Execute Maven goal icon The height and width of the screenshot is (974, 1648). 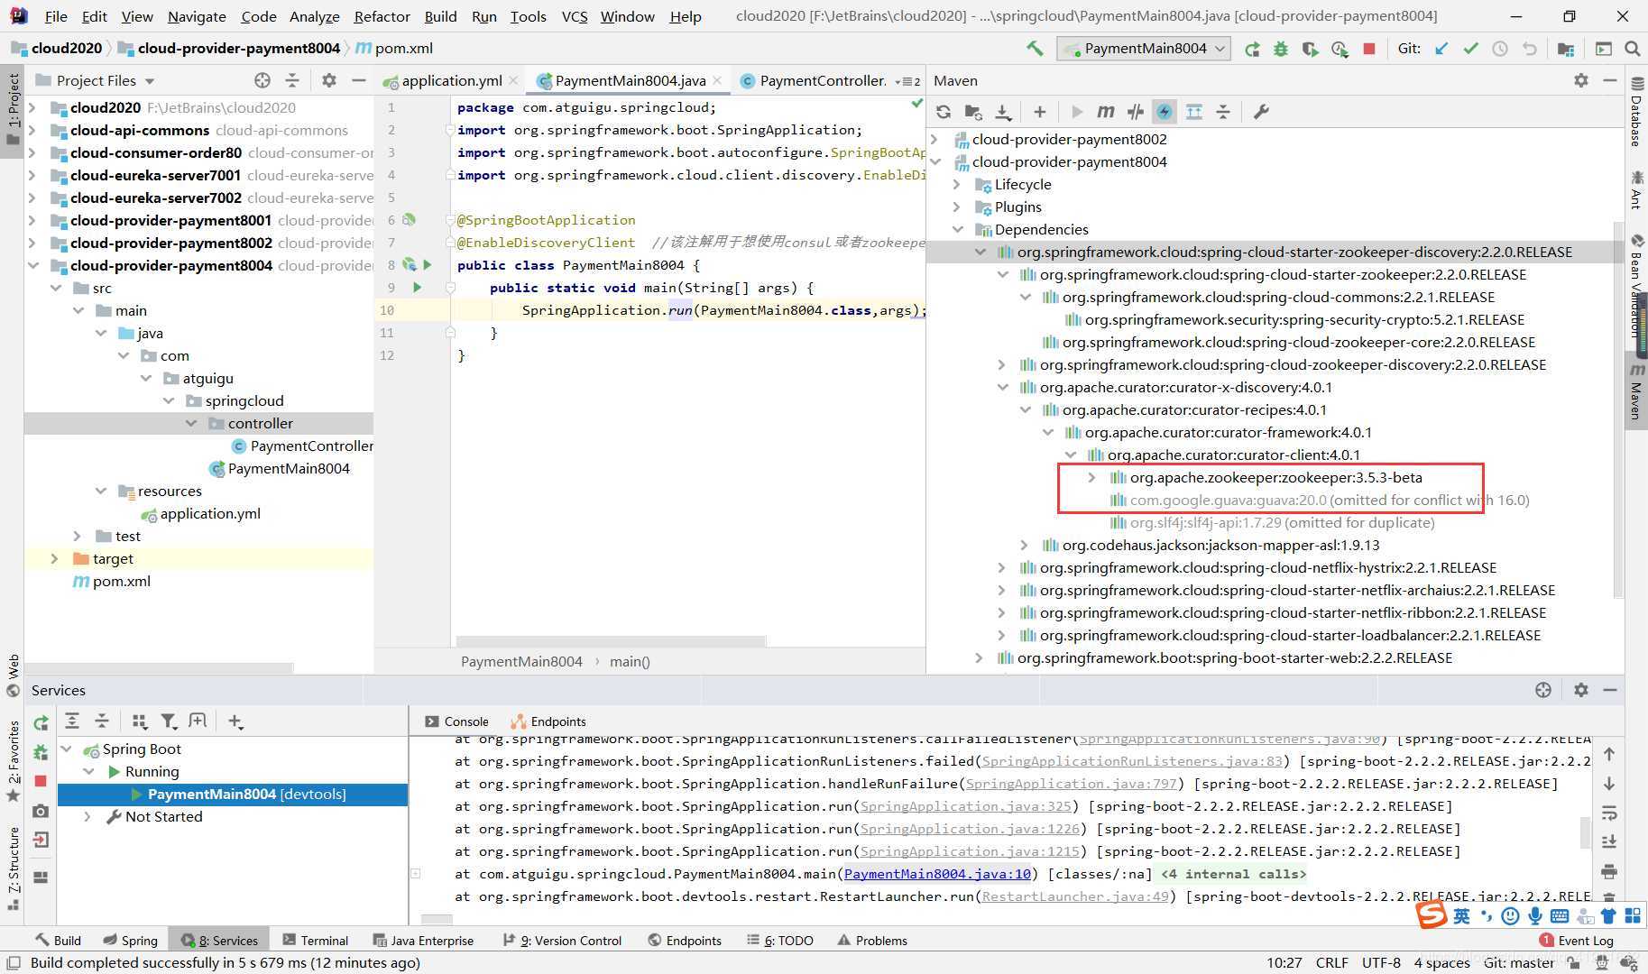pyautogui.click(x=1105, y=112)
